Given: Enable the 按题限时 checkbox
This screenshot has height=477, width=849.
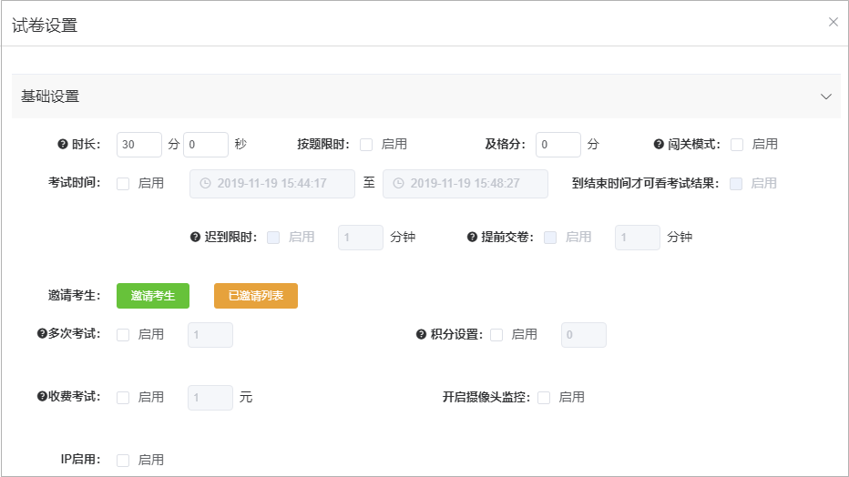Looking at the screenshot, I should pyautogui.click(x=366, y=145).
